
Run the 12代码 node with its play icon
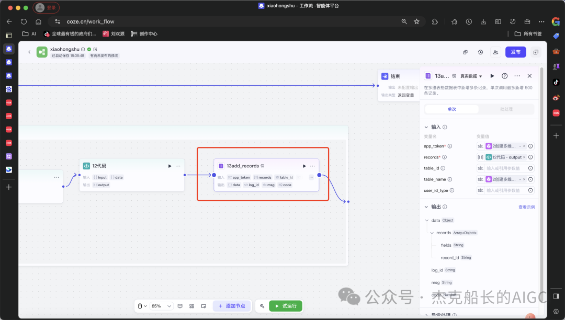pyautogui.click(x=169, y=166)
